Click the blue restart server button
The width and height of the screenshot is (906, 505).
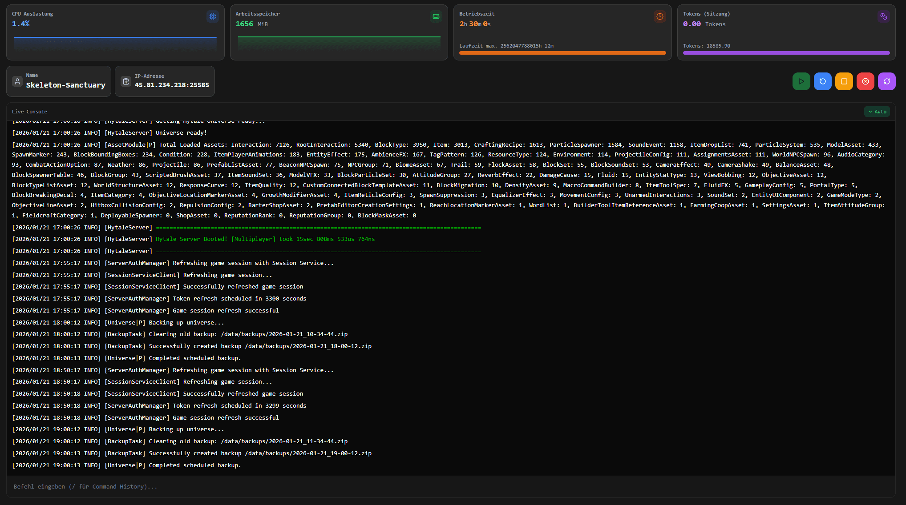[822, 81]
